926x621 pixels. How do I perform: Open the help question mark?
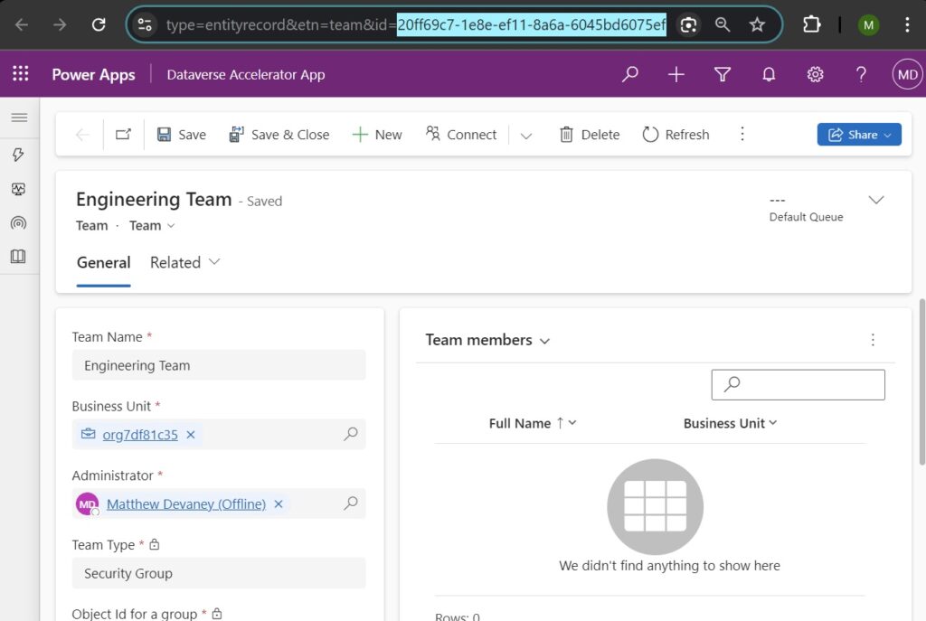point(861,74)
